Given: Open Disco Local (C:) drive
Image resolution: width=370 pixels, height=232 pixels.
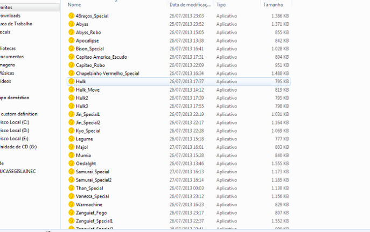Looking at the screenshot, I should click(15, 122).
